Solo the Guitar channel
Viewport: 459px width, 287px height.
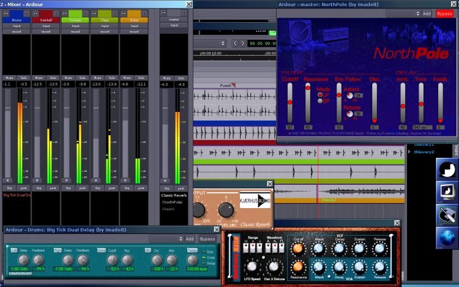(x=141, y=78)
